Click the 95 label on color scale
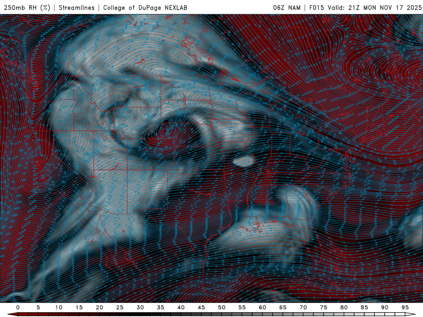The image size is (423, 317). pos(405,307)
